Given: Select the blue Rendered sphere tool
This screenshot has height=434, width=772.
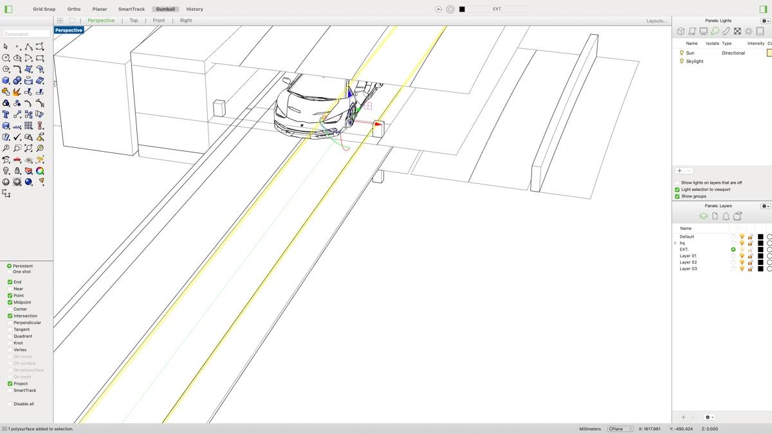Looking at the screenshot, I should (28, 181).
